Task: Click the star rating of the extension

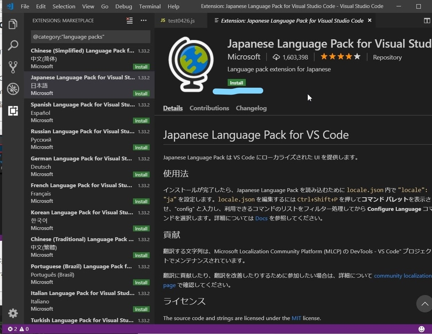Action: pos(340,57)
